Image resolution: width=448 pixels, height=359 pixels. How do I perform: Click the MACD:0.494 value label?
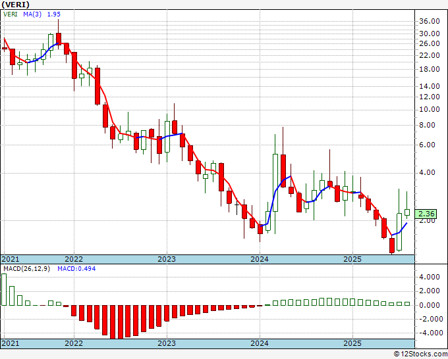pos(76,269)
